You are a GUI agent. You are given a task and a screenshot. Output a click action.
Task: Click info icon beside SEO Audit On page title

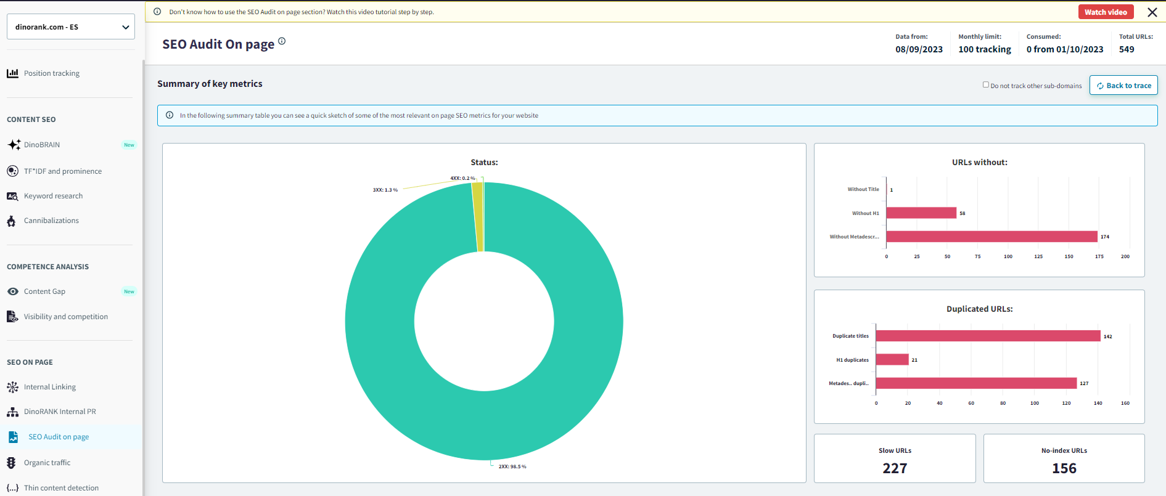pos(282,41)
